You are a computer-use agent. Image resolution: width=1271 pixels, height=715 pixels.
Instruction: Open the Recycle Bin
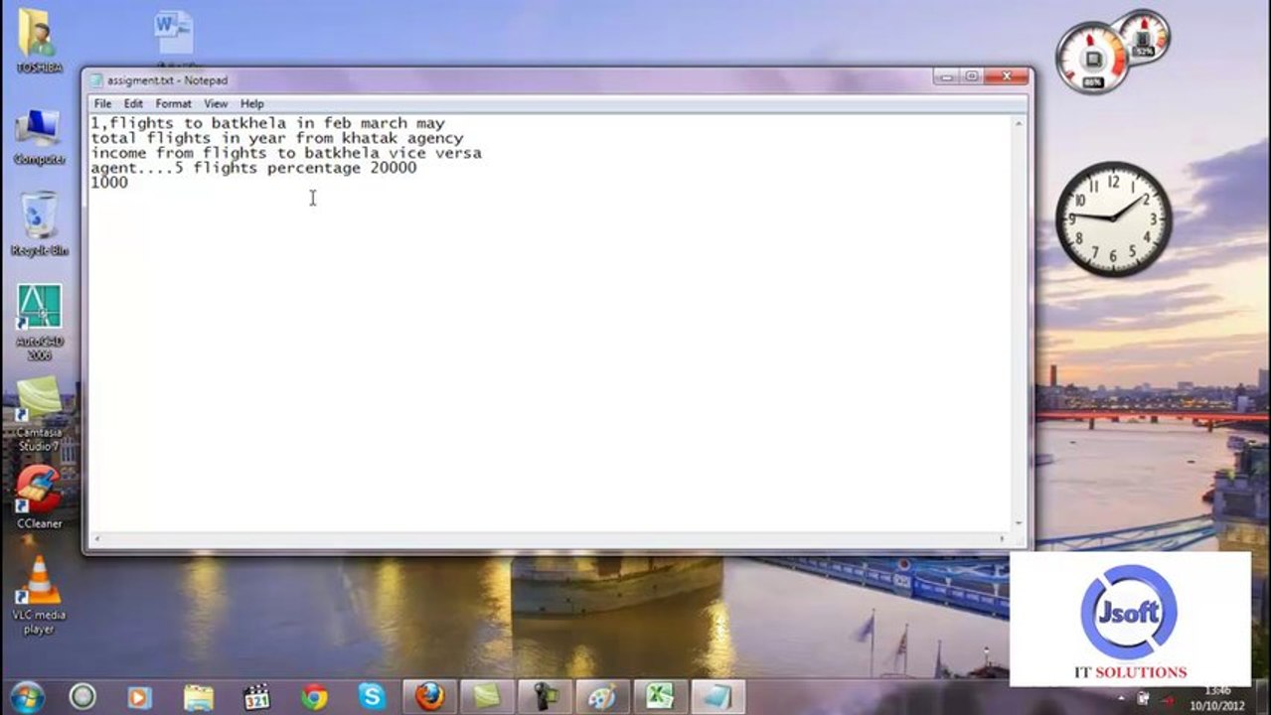tap(39, 225)
